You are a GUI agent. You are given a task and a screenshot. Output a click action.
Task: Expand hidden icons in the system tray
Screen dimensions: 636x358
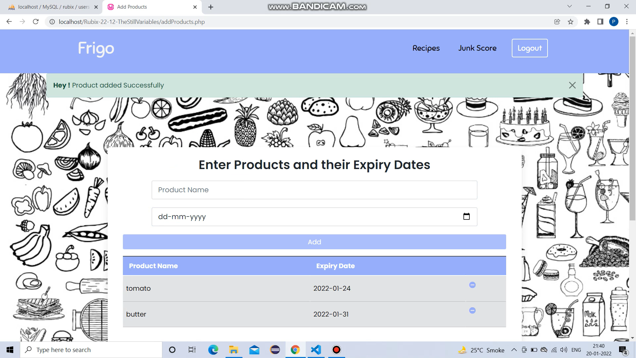[x=514, y=350]
